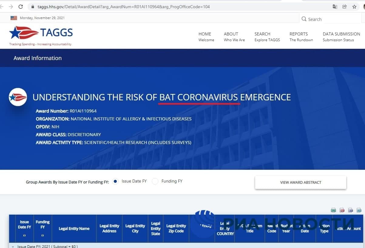Export table as PDF file
The image size is (365, 248).
(x=342, y=210)
